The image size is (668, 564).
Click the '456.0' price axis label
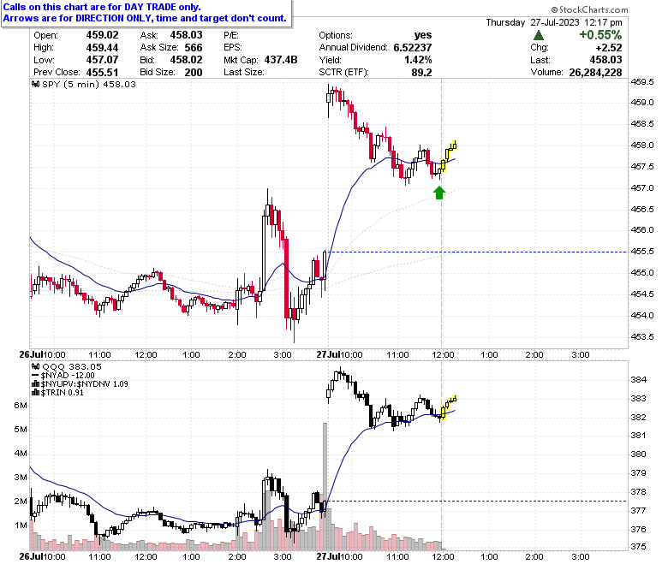pos(642,230)
